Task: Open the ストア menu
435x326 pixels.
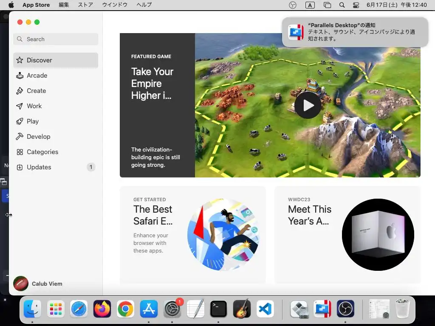Action: (85, 5)
